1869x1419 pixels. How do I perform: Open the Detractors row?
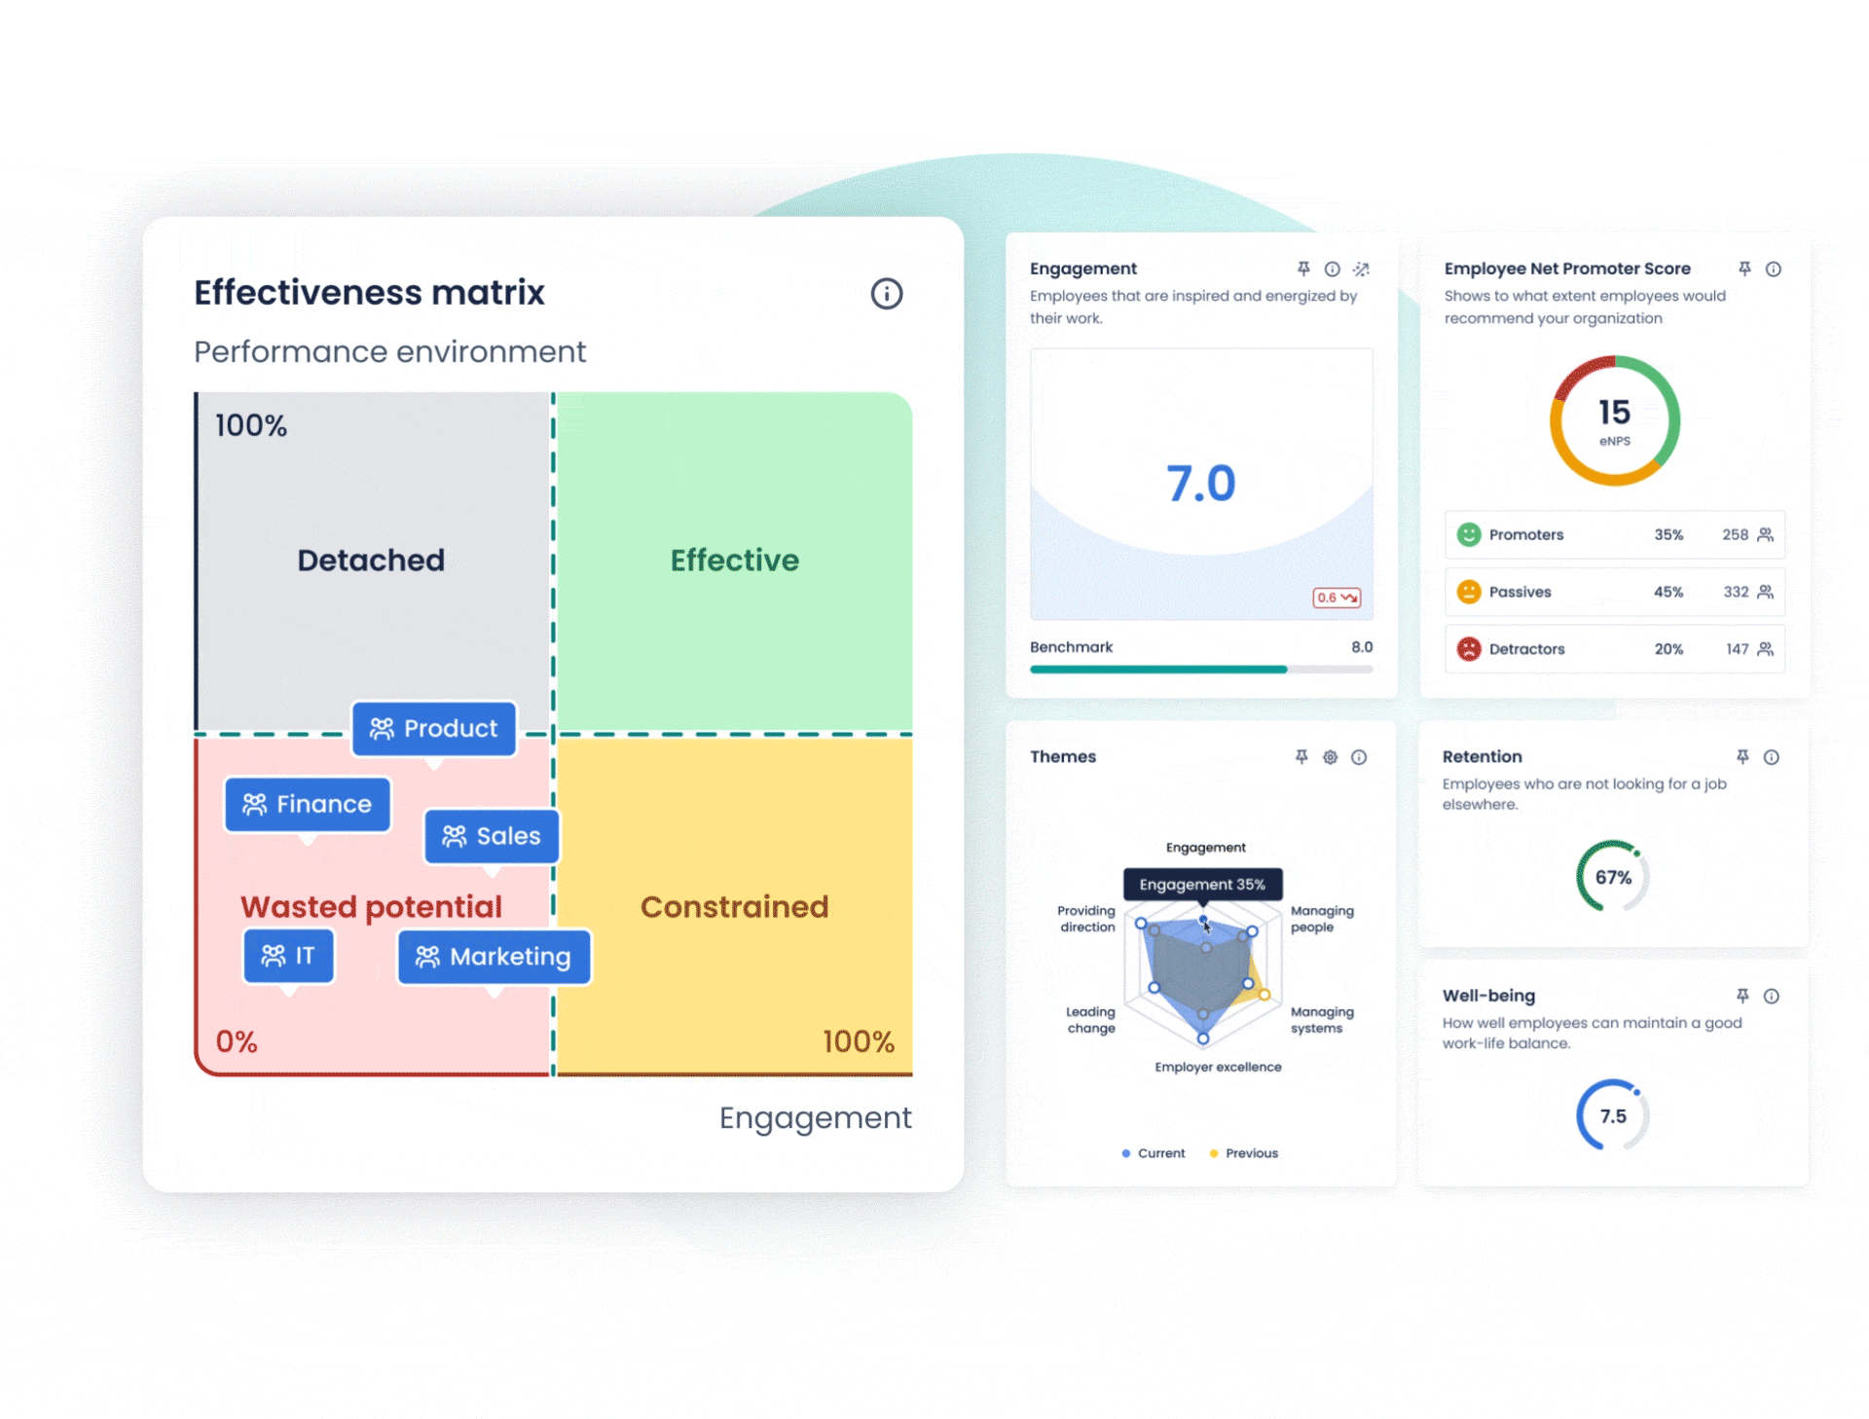pos(1614,649)
